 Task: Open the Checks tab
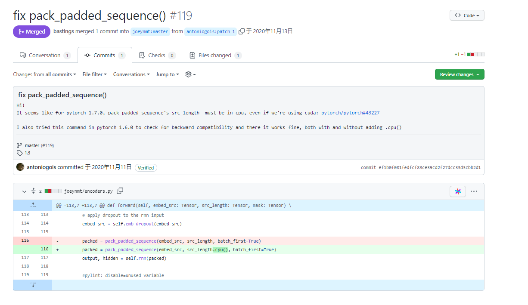pos(157,55)
